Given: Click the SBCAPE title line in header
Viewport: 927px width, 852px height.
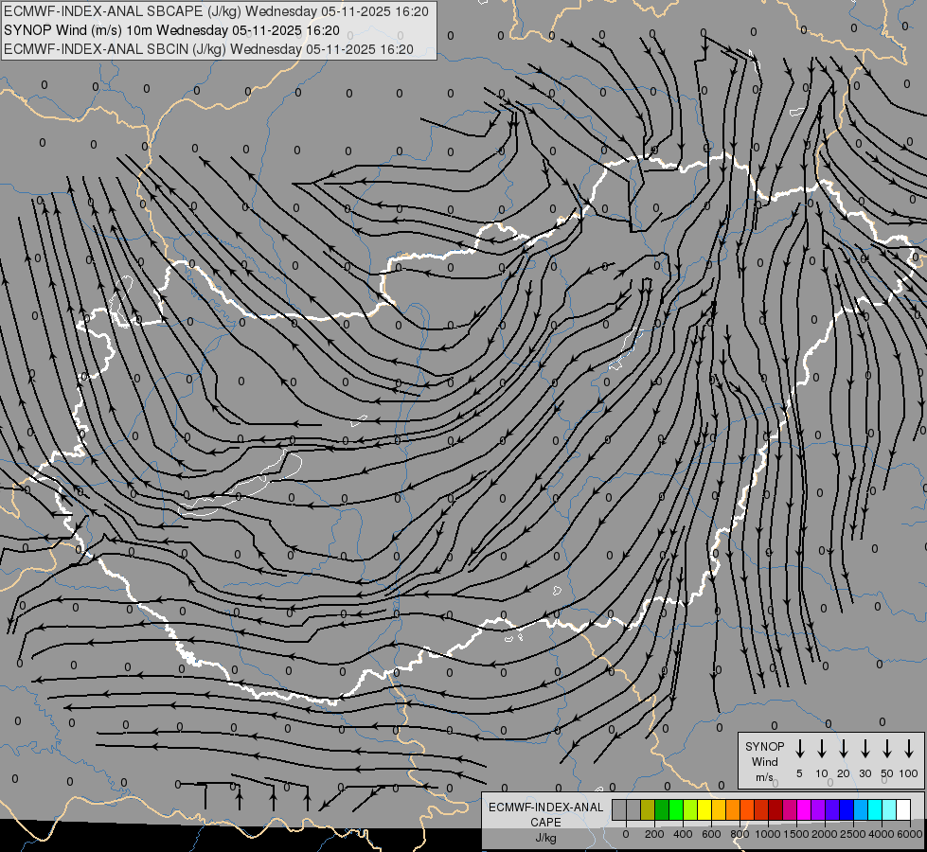Looking at the screenshot, I should tap(216, 11).
